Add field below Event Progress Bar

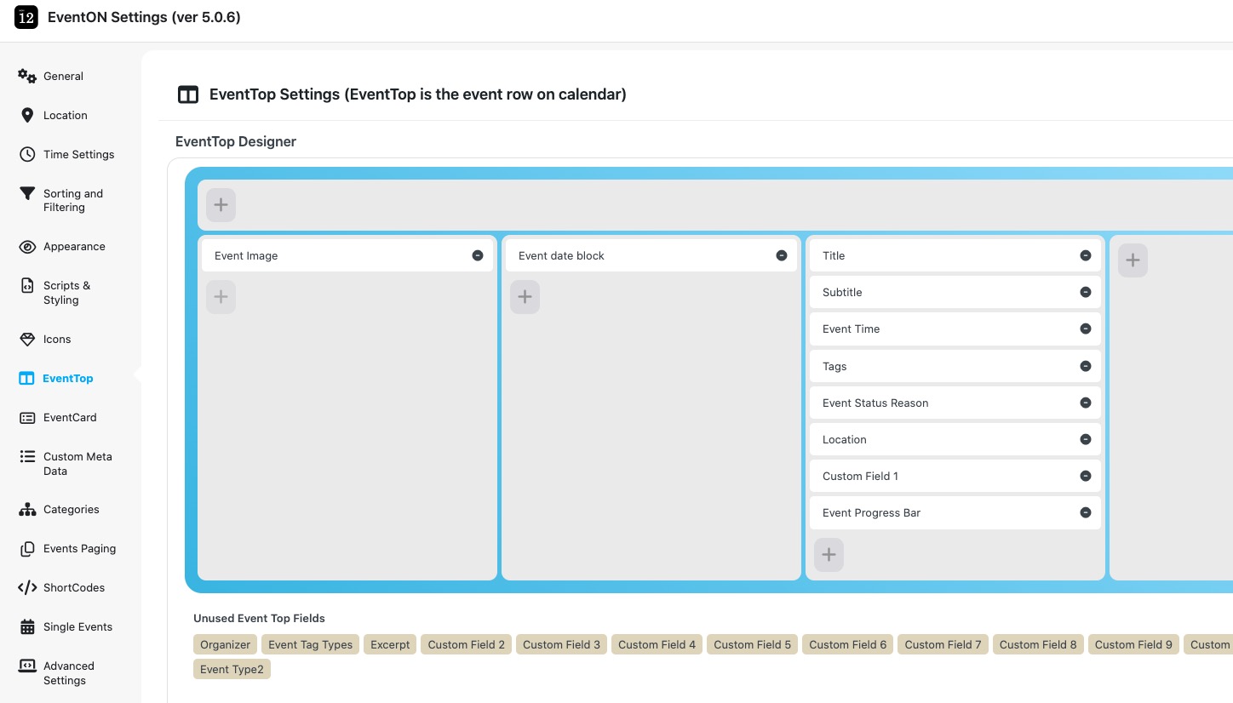pyautogui.click(x=829, y=555)
